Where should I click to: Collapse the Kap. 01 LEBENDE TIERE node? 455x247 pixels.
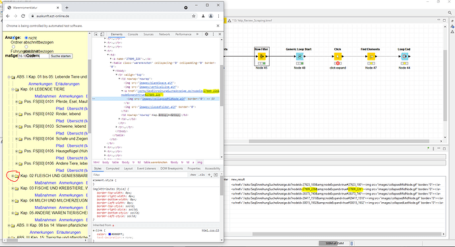point(13,90)
